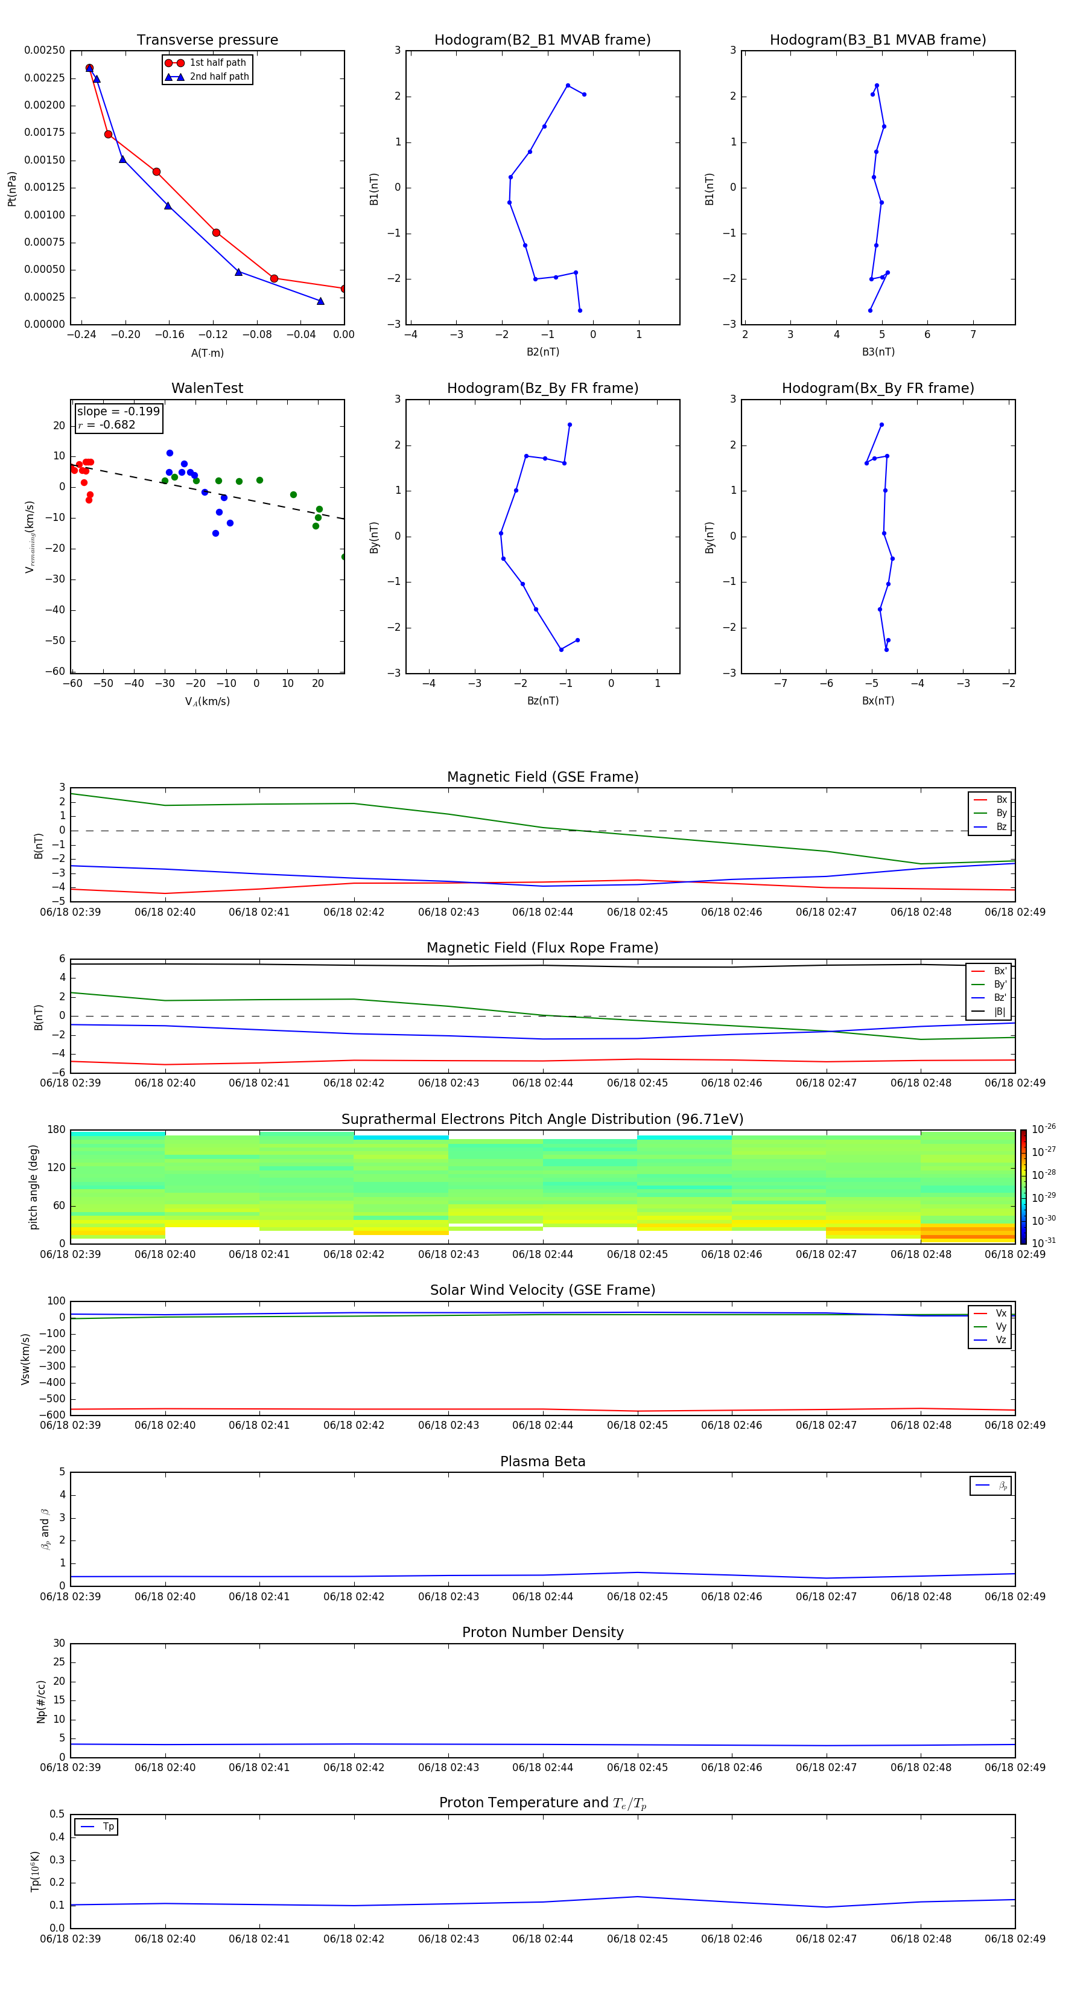Click the last blue triangle in Transverse pressure
Image resolution: width=1086 pixels, height=1992 pixels.
[320, 301]
